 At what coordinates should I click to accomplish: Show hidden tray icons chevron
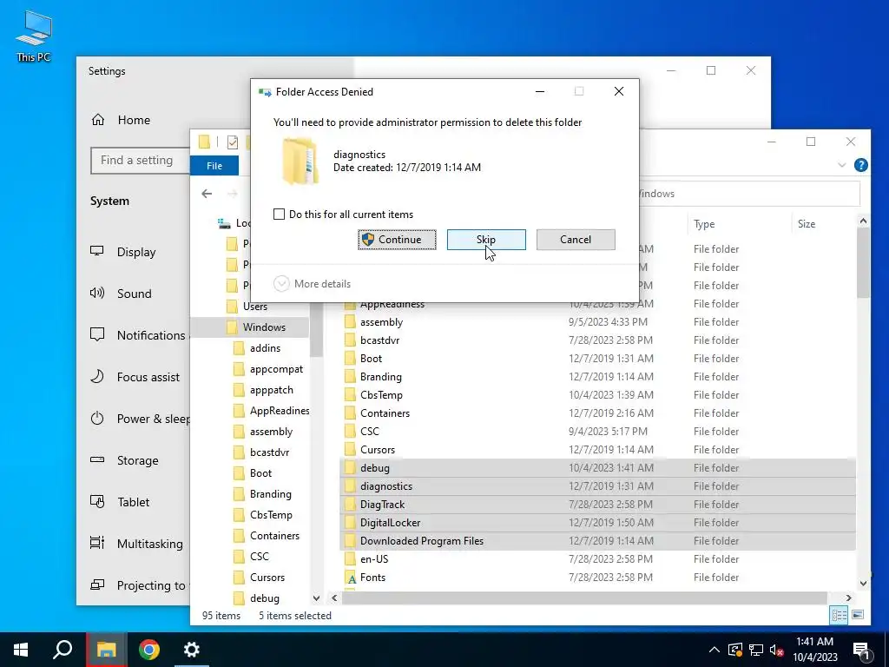click(x=714, y=650)
